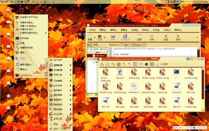The height and width of the screenshot is (131, 209).
Task: Select the toolbar.png file icon
Action: tap(191, 101)
